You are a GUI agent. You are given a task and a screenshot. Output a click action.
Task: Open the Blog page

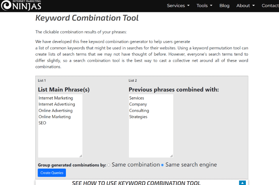click(x=224, y=6)
